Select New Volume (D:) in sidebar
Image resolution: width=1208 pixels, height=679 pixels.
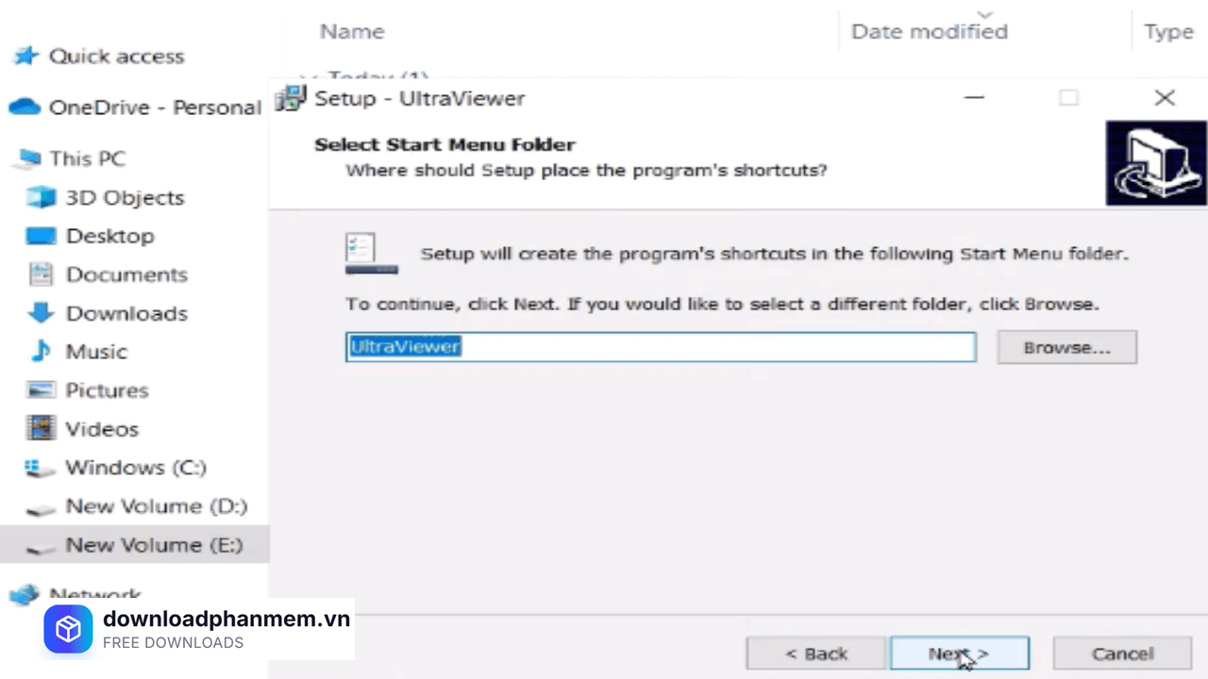[156, 506]
